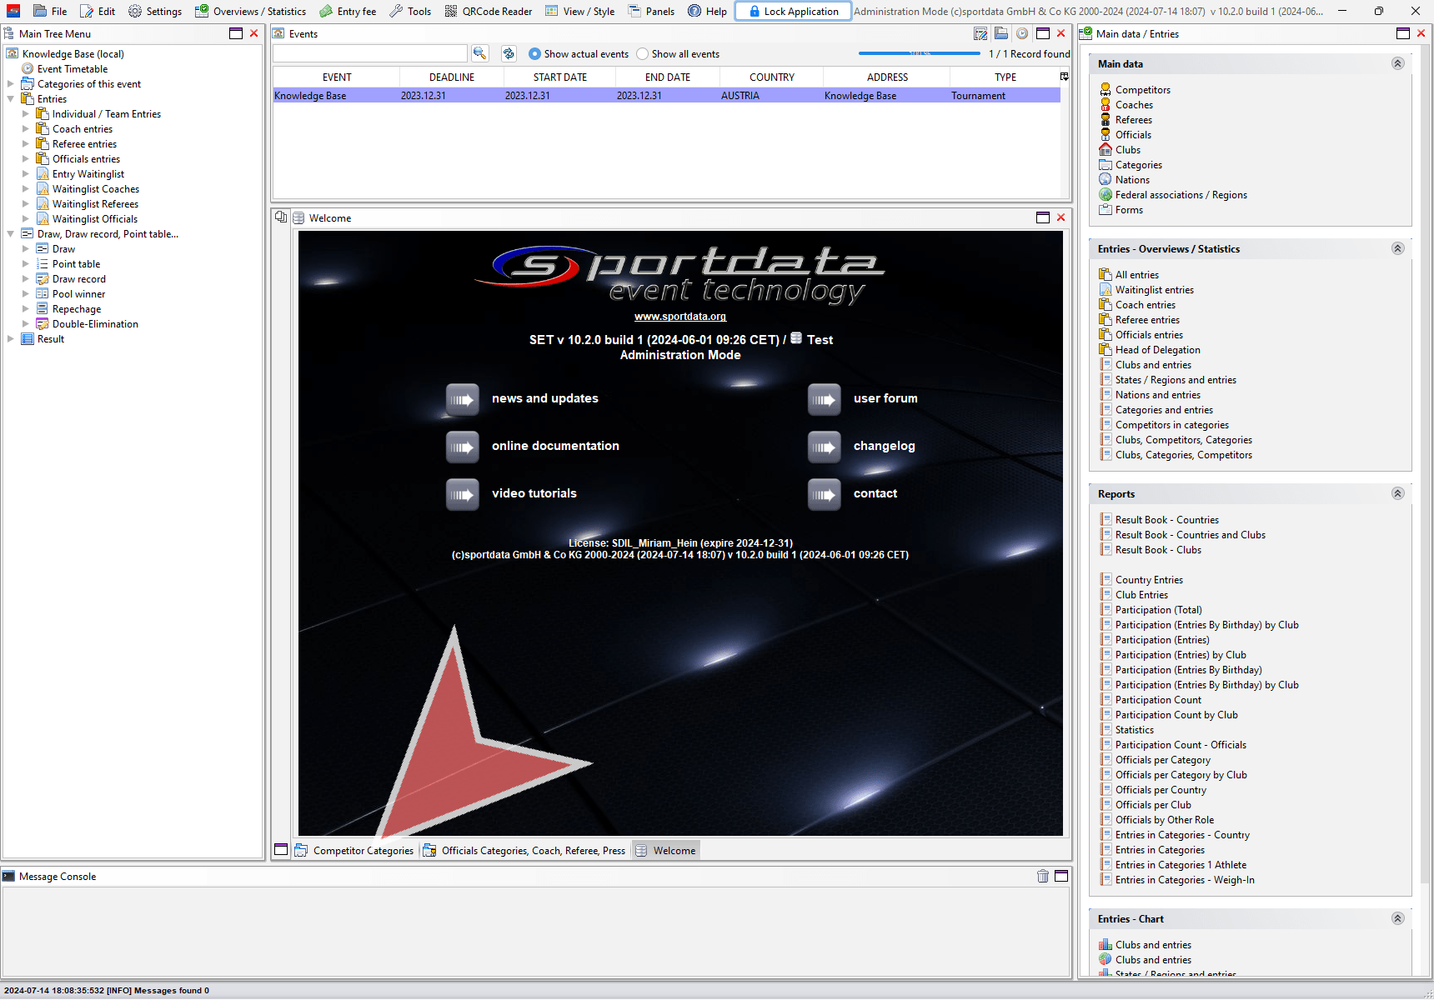This screenshot has width=1434, height=1000.
Task: Click the arrow icon beside changelog
Action: click(824, 447)
